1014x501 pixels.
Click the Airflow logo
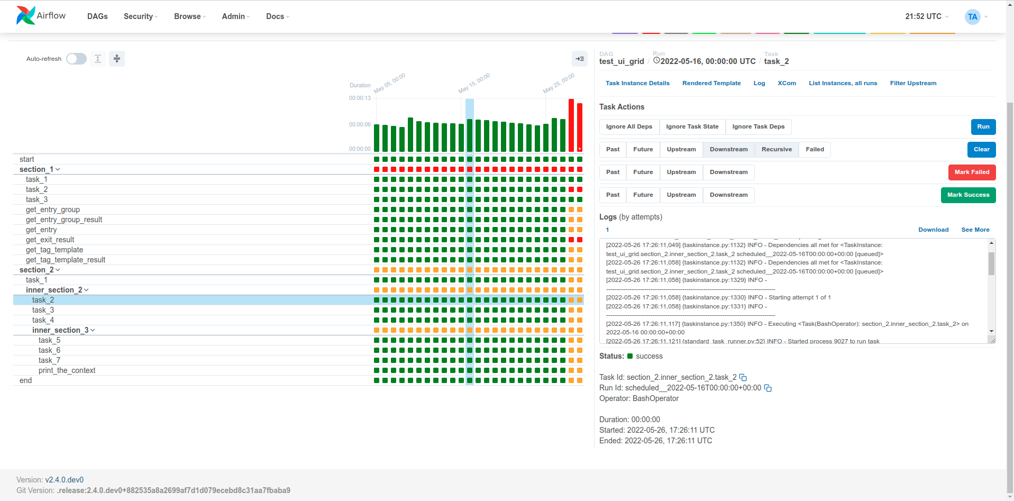pos(41,16)
